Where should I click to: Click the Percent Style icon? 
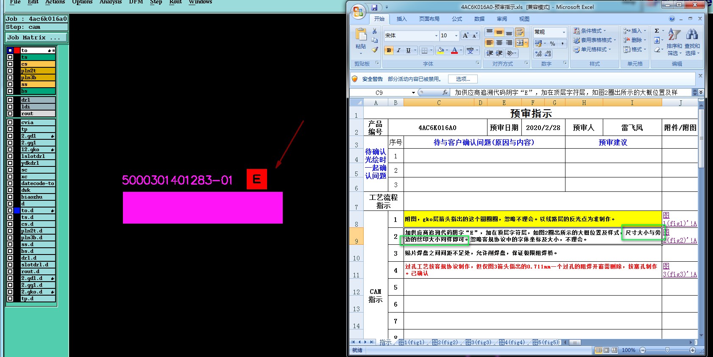(x=552, y=43)
